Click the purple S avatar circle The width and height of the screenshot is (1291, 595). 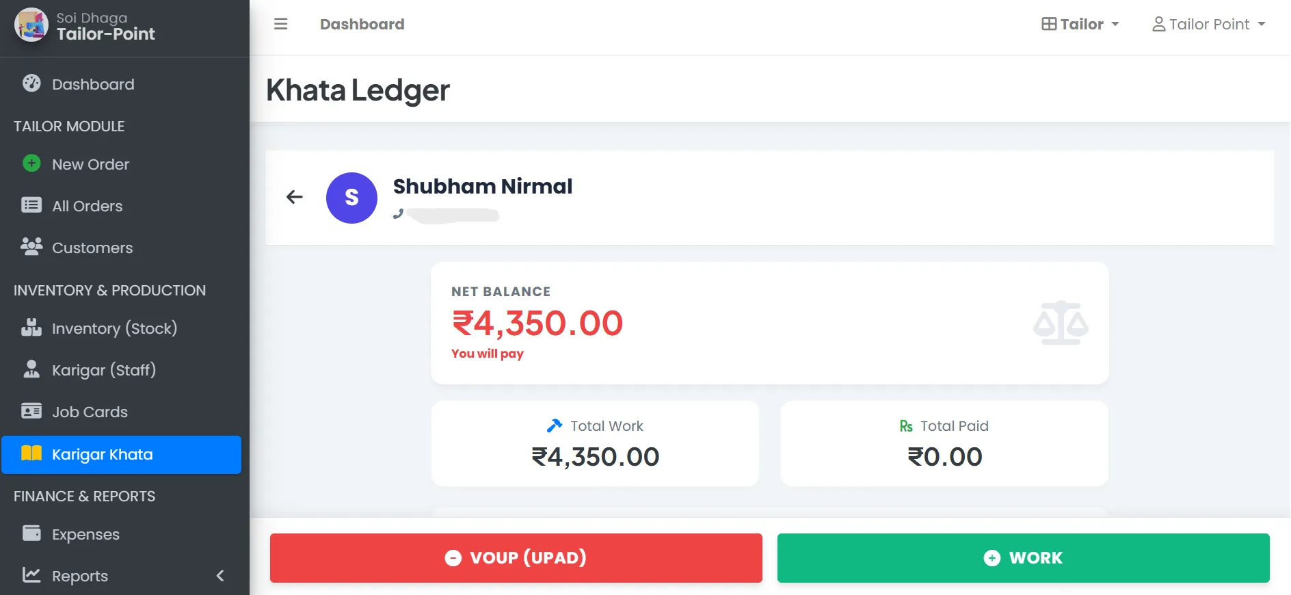(351, 198)
